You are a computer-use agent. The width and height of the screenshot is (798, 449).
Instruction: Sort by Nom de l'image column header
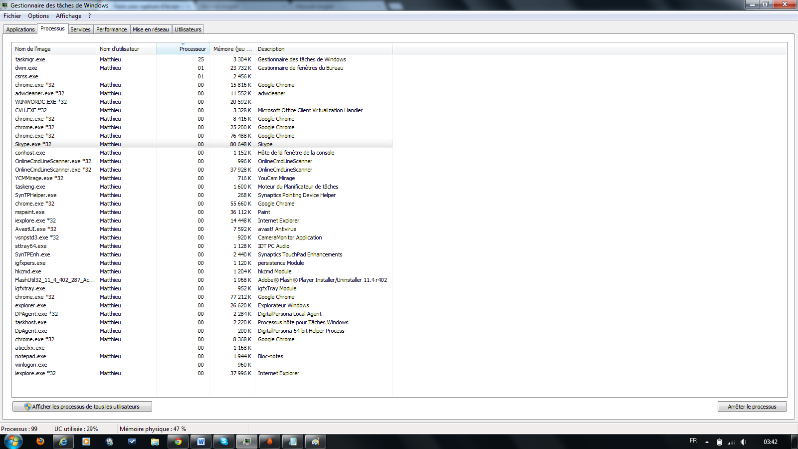coord(54,49)
